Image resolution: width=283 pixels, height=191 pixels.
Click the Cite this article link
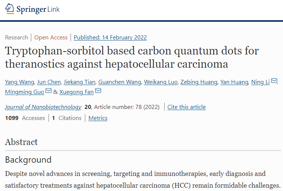point(186,107)
